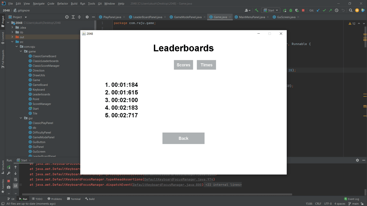This screenshot has width=367, height=206.
Task: Expand the folded stack frames in console
Action: pyautogui.click(x=21, y=185)
